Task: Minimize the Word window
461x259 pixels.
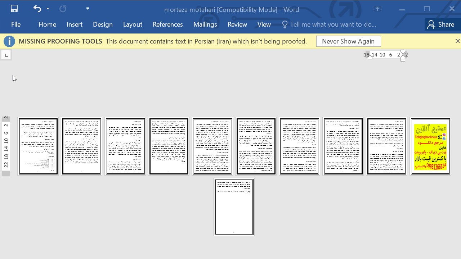Action: click(x=402, y=9)
